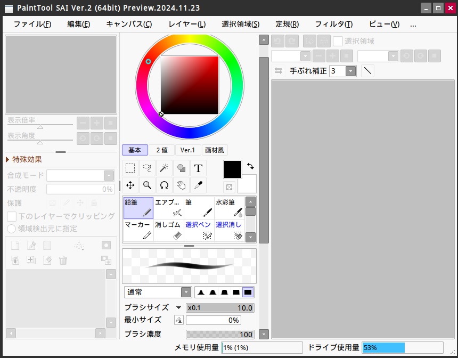The width and height of the screenshot is (458, 358).
Task: Choose the エアブラシ airbrush preset
Action: pyautogui.click(x=169, y=208)
